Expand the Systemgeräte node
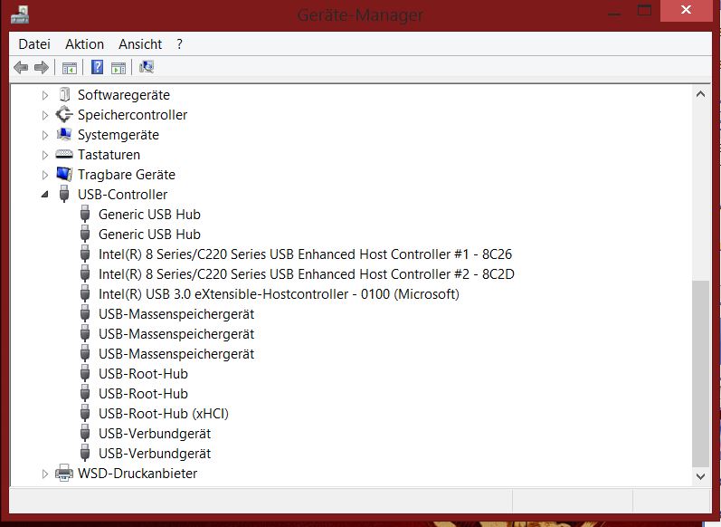This screenshot has width=721, height=527. coord(44,135)
